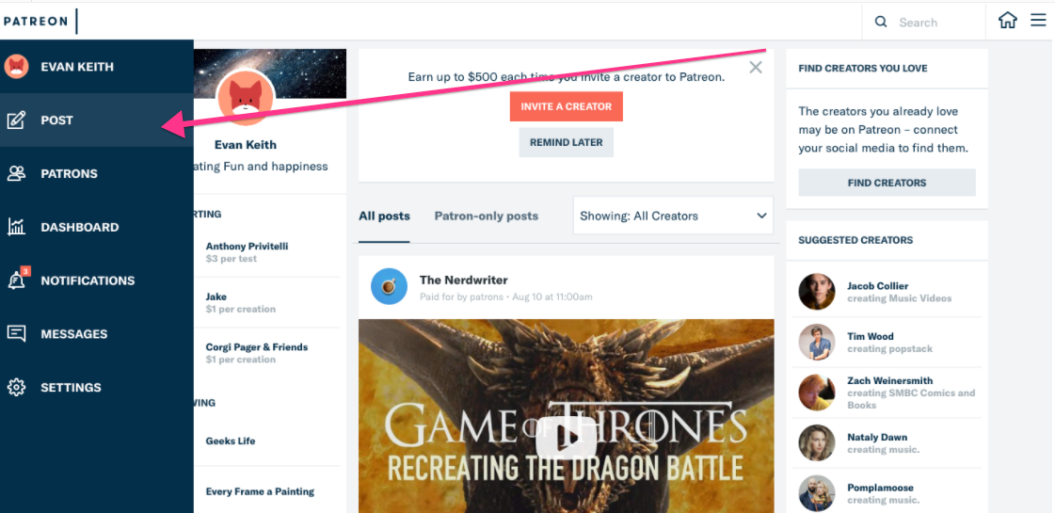Open Settings gear icon in sidebar
1055x513 pixels.
point(16,387)
